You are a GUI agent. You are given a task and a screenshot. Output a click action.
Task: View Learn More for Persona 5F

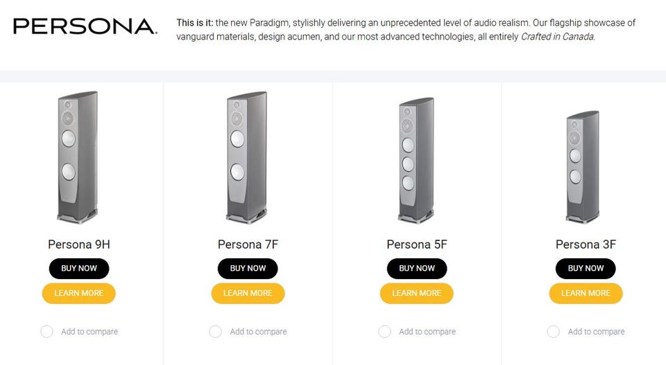[x=417, y=293]
